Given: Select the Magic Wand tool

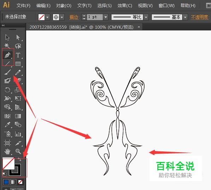Looking at the screenshot, I should coord(7,46).
